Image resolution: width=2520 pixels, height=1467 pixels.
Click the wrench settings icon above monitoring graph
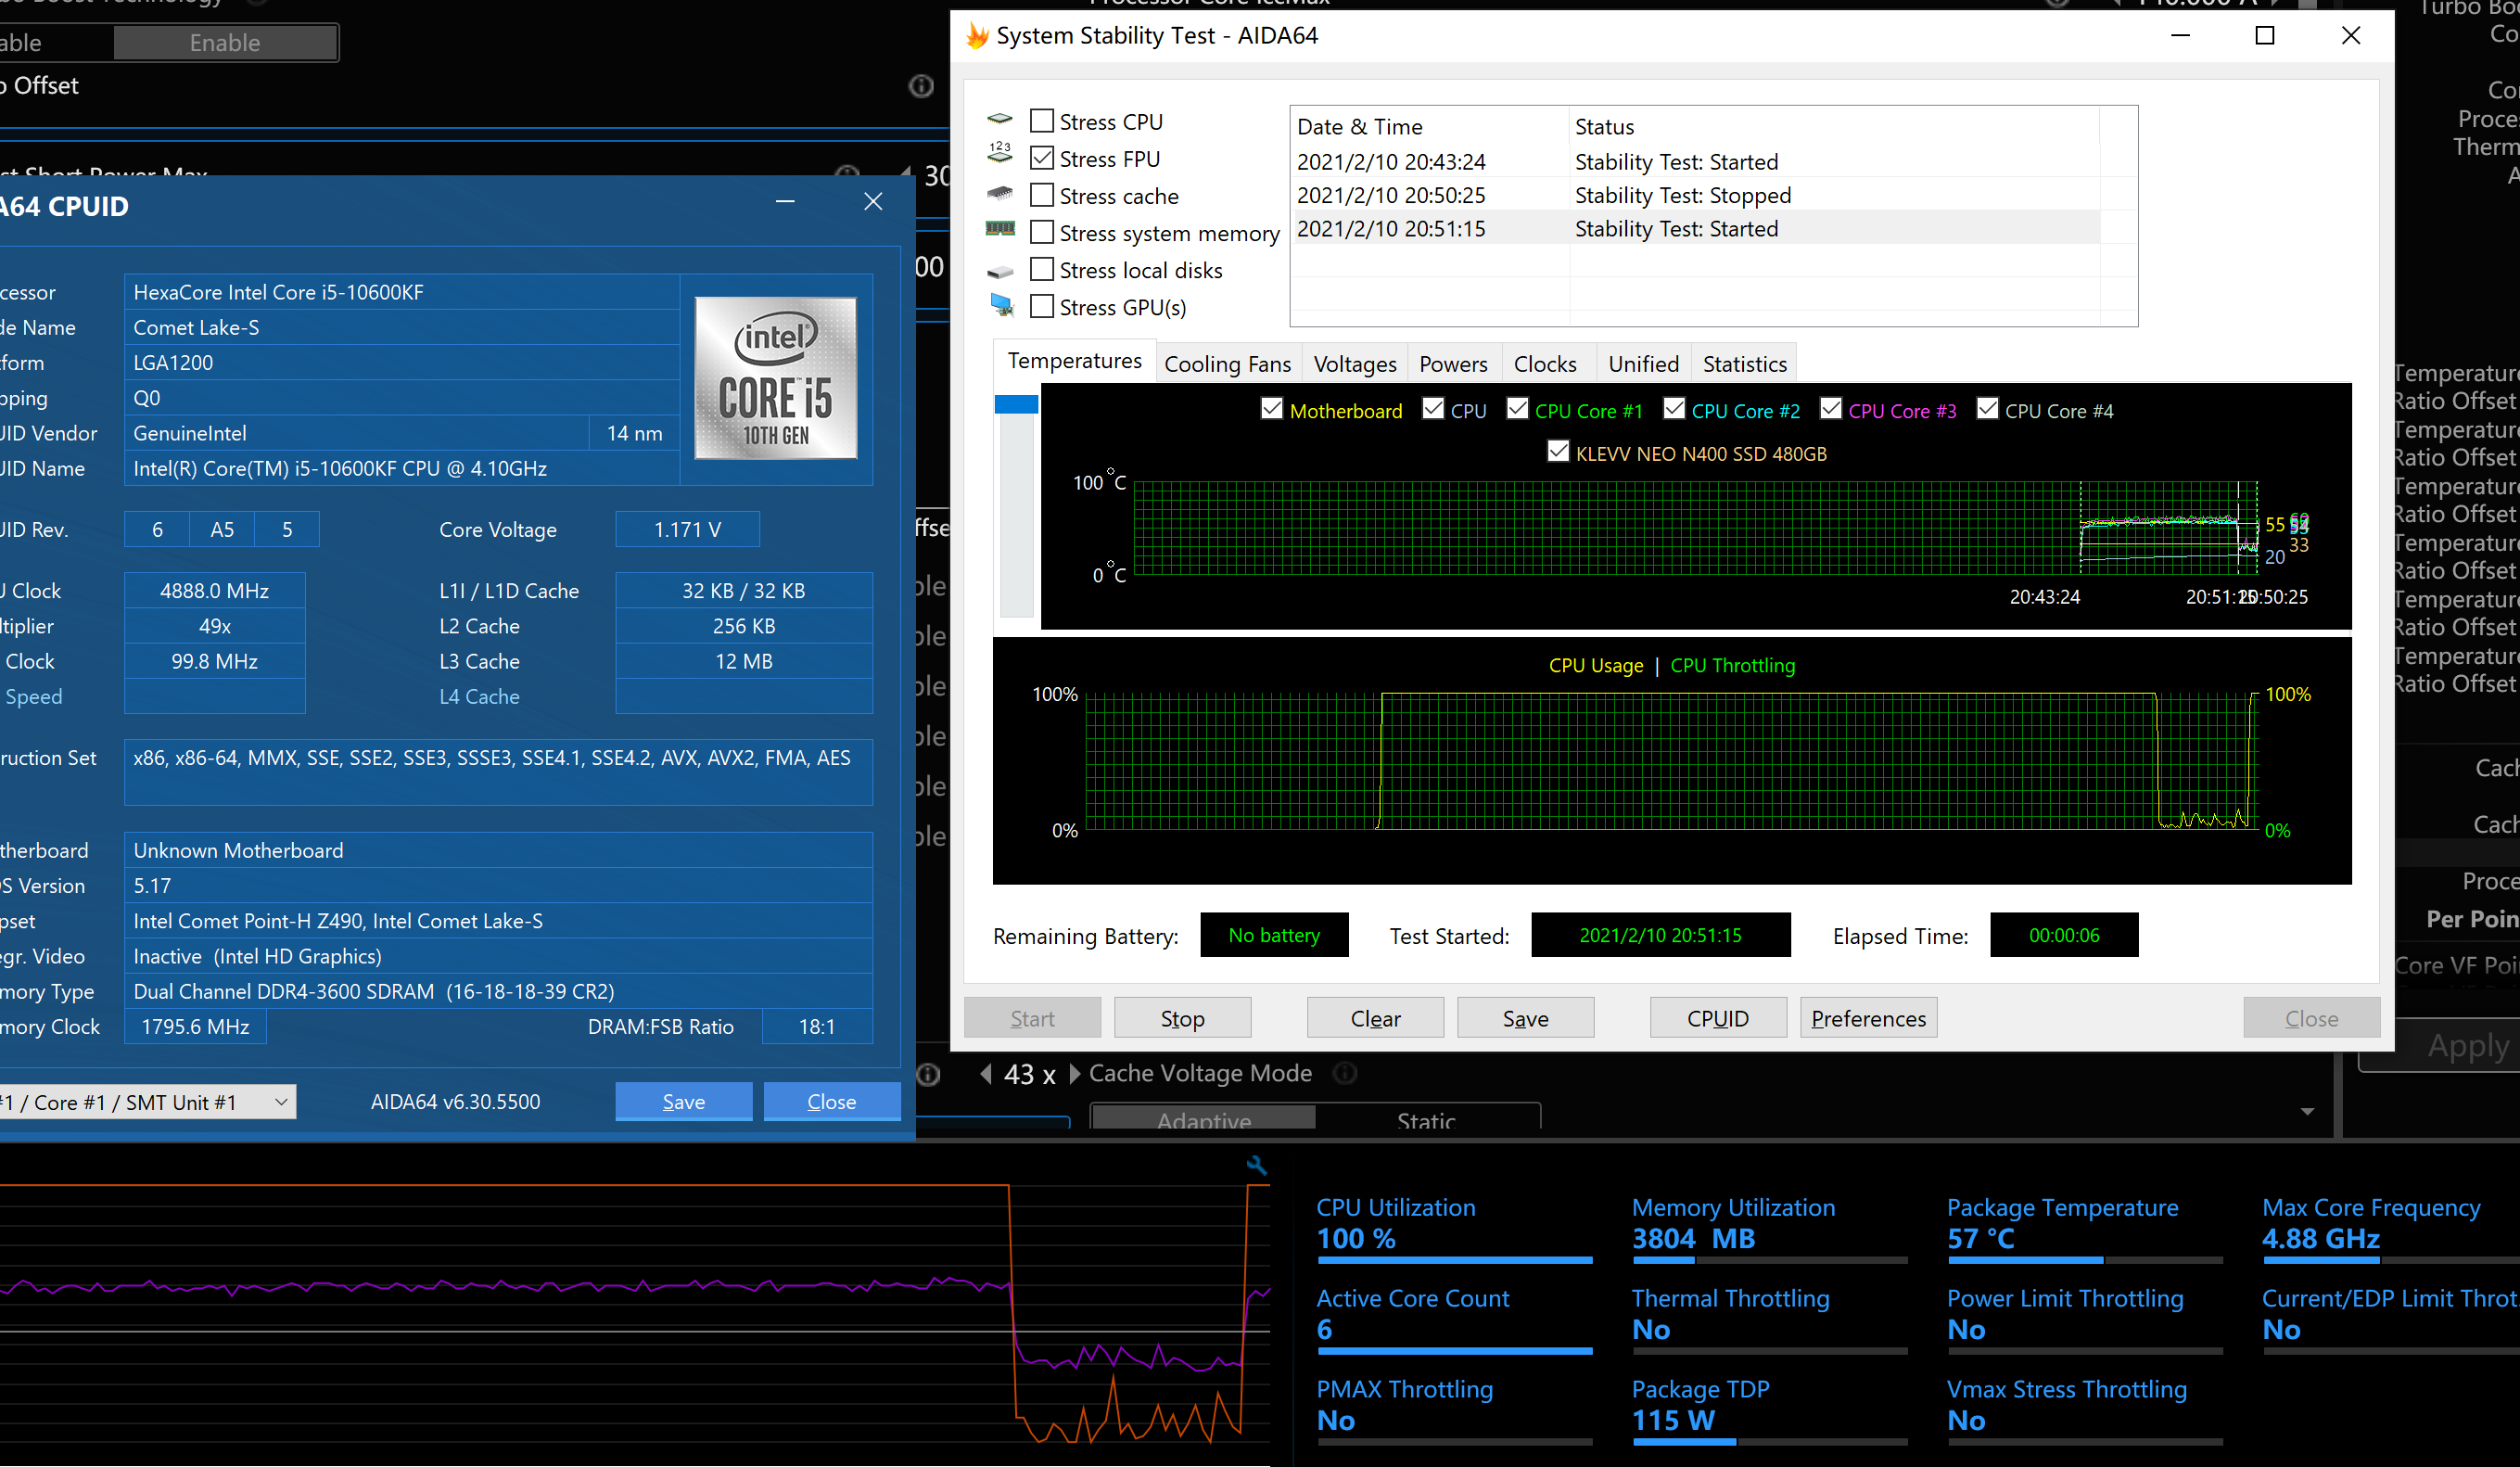pyautogui.click(x=1257, y=1165)
